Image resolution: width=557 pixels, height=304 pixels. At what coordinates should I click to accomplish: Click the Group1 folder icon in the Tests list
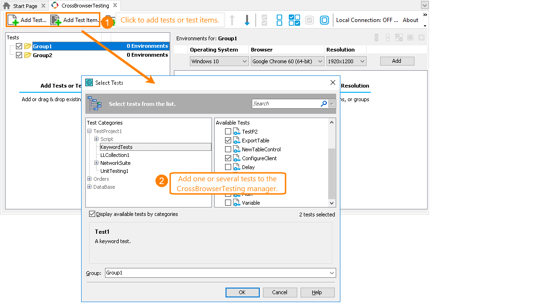(28, 46)
